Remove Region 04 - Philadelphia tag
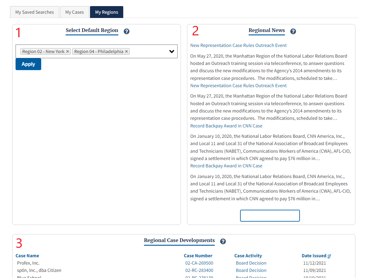367x278 pixels. (x=127, y=52)
